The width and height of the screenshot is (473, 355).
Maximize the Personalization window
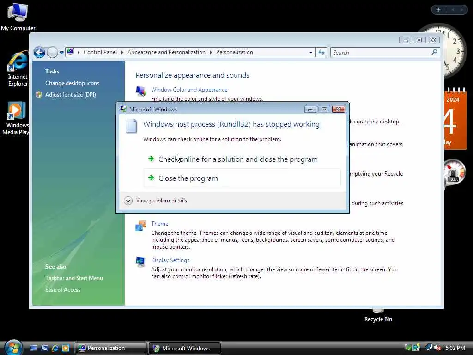(x=419, y=40)
